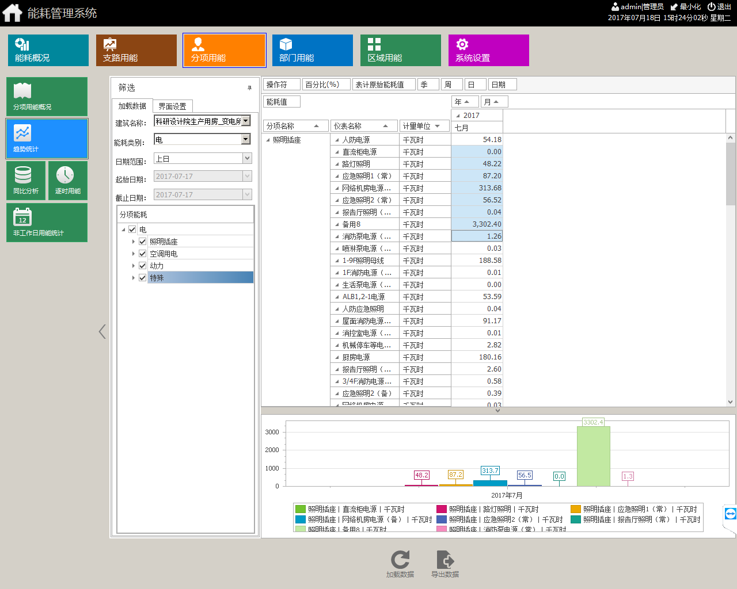
Task: Open the 支路用能 branch energy module
Action: pos(136,50)
